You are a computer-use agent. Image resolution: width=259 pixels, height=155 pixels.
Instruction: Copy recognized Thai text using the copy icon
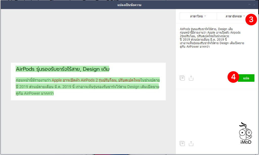click(182, 78)
